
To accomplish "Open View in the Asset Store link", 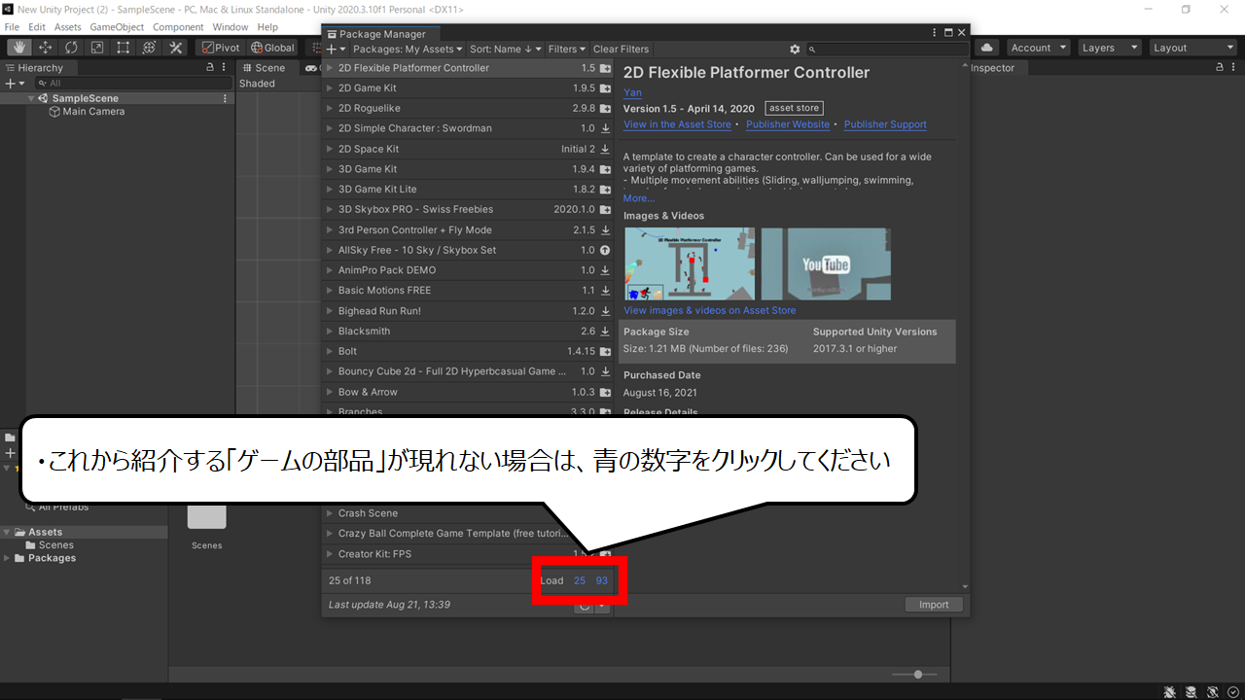I will pyautogui.click(x=677, y=124).
